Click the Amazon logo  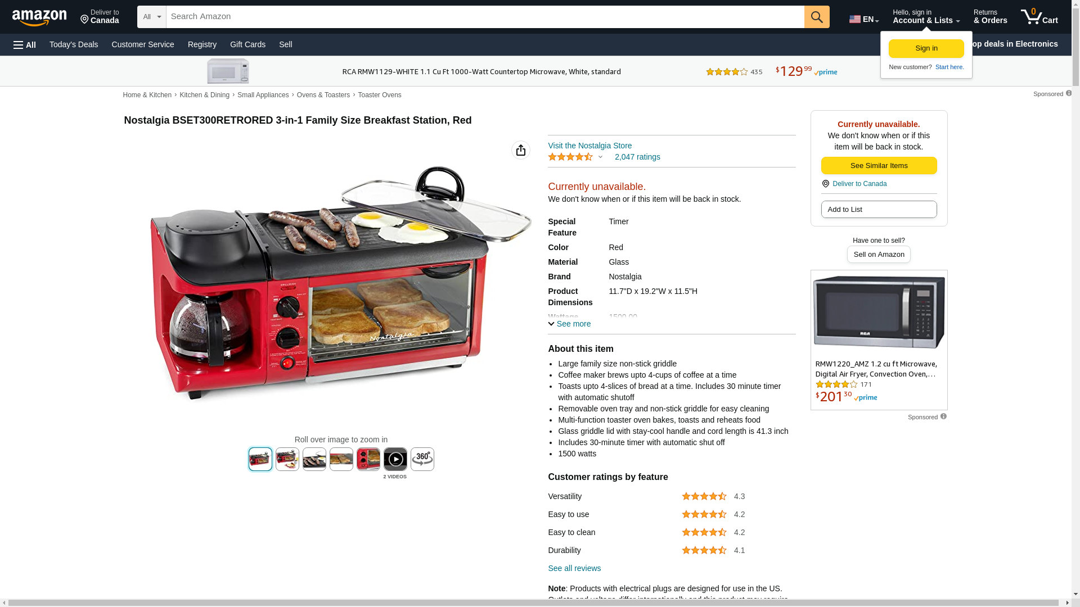pyautogui.click(x=39, y=18)
